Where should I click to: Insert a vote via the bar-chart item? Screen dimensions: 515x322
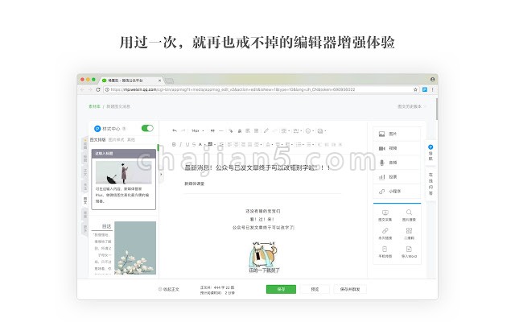click(x=397, y=177)
